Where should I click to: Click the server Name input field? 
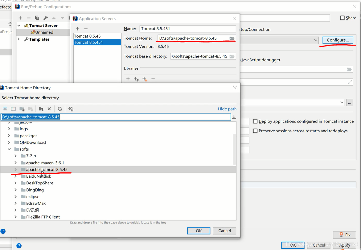pyautogui.click(x=188, y=29)
